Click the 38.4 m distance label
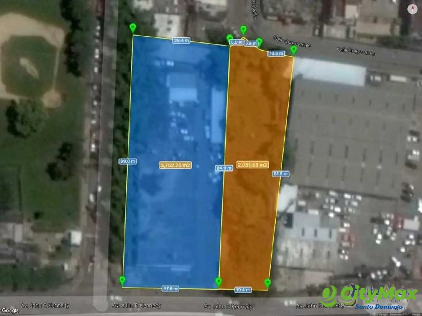The width and height of the screenshot is (422, 316). (181, 41)
